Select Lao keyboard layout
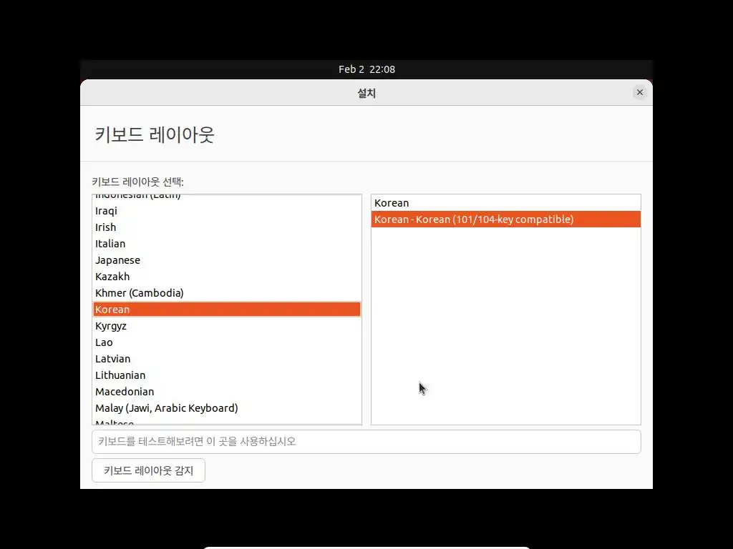733x549 pixels. [x=227, y=342]
